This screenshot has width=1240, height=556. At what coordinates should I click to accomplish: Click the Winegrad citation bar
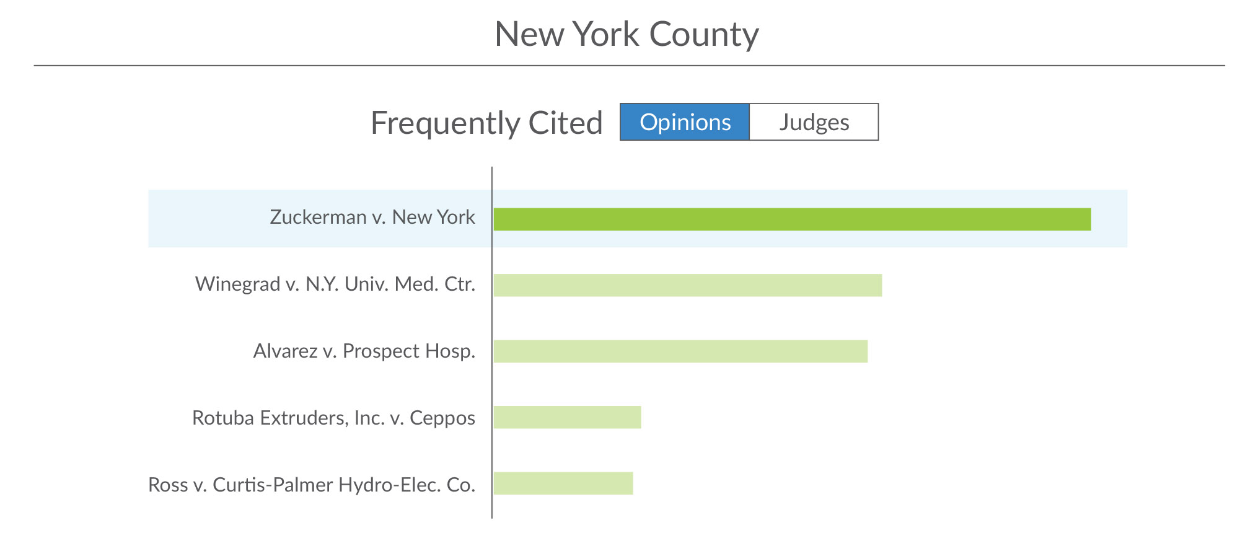[x=688, y=285]
